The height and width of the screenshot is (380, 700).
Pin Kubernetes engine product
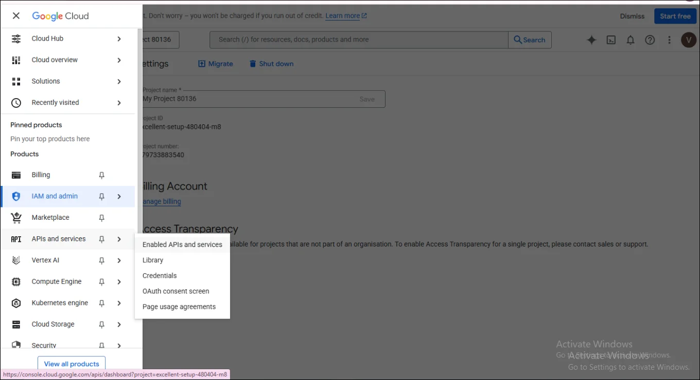click(x=101, y=303)
